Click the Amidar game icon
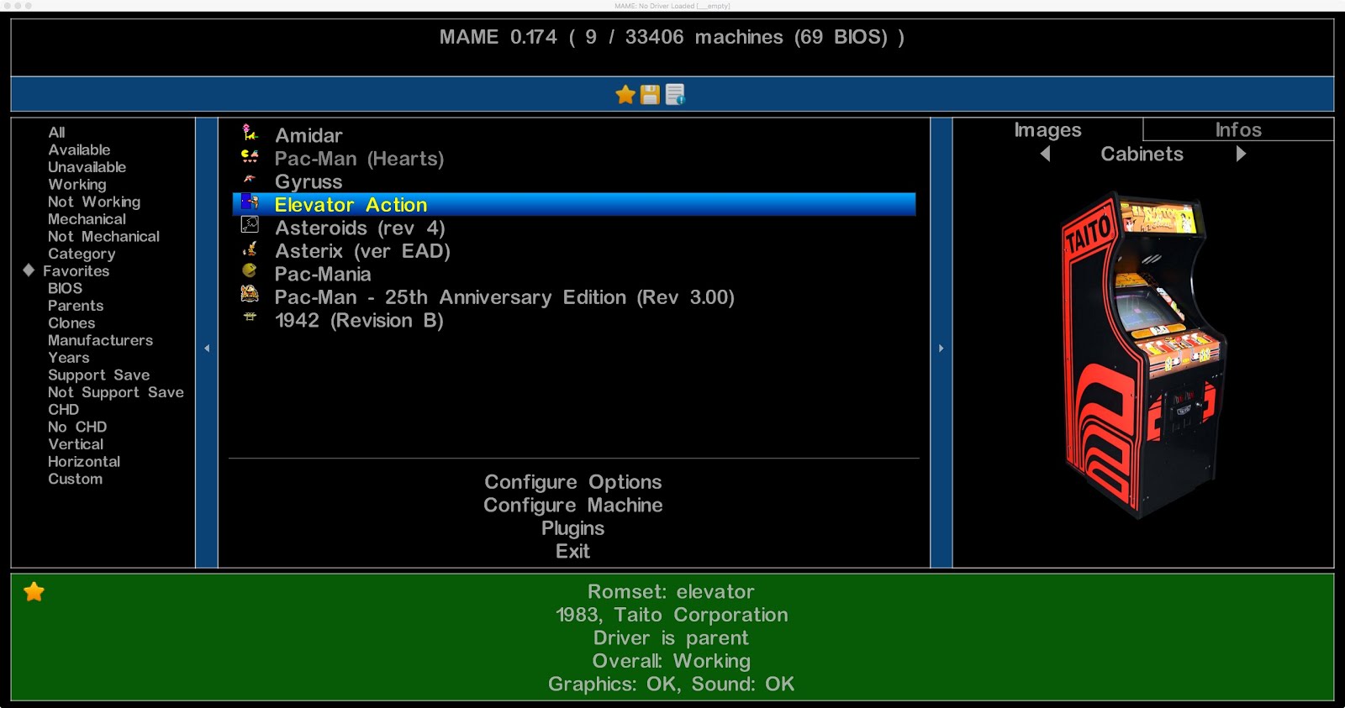1345x708 pixels. click(x=250, y=133)
